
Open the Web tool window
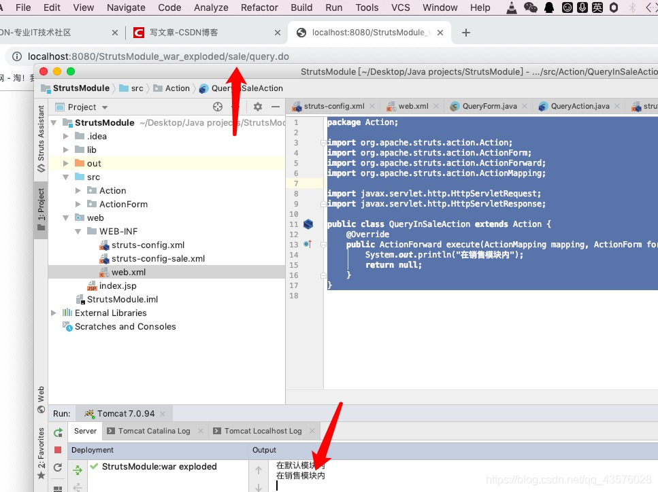tap(41, 400)
